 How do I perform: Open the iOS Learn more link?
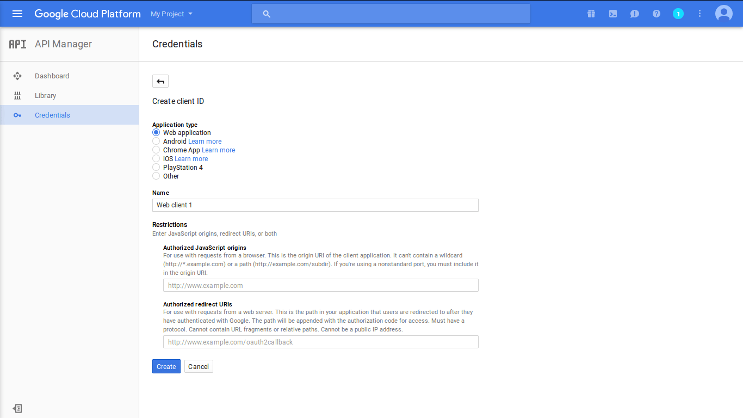tap(191, 159)
